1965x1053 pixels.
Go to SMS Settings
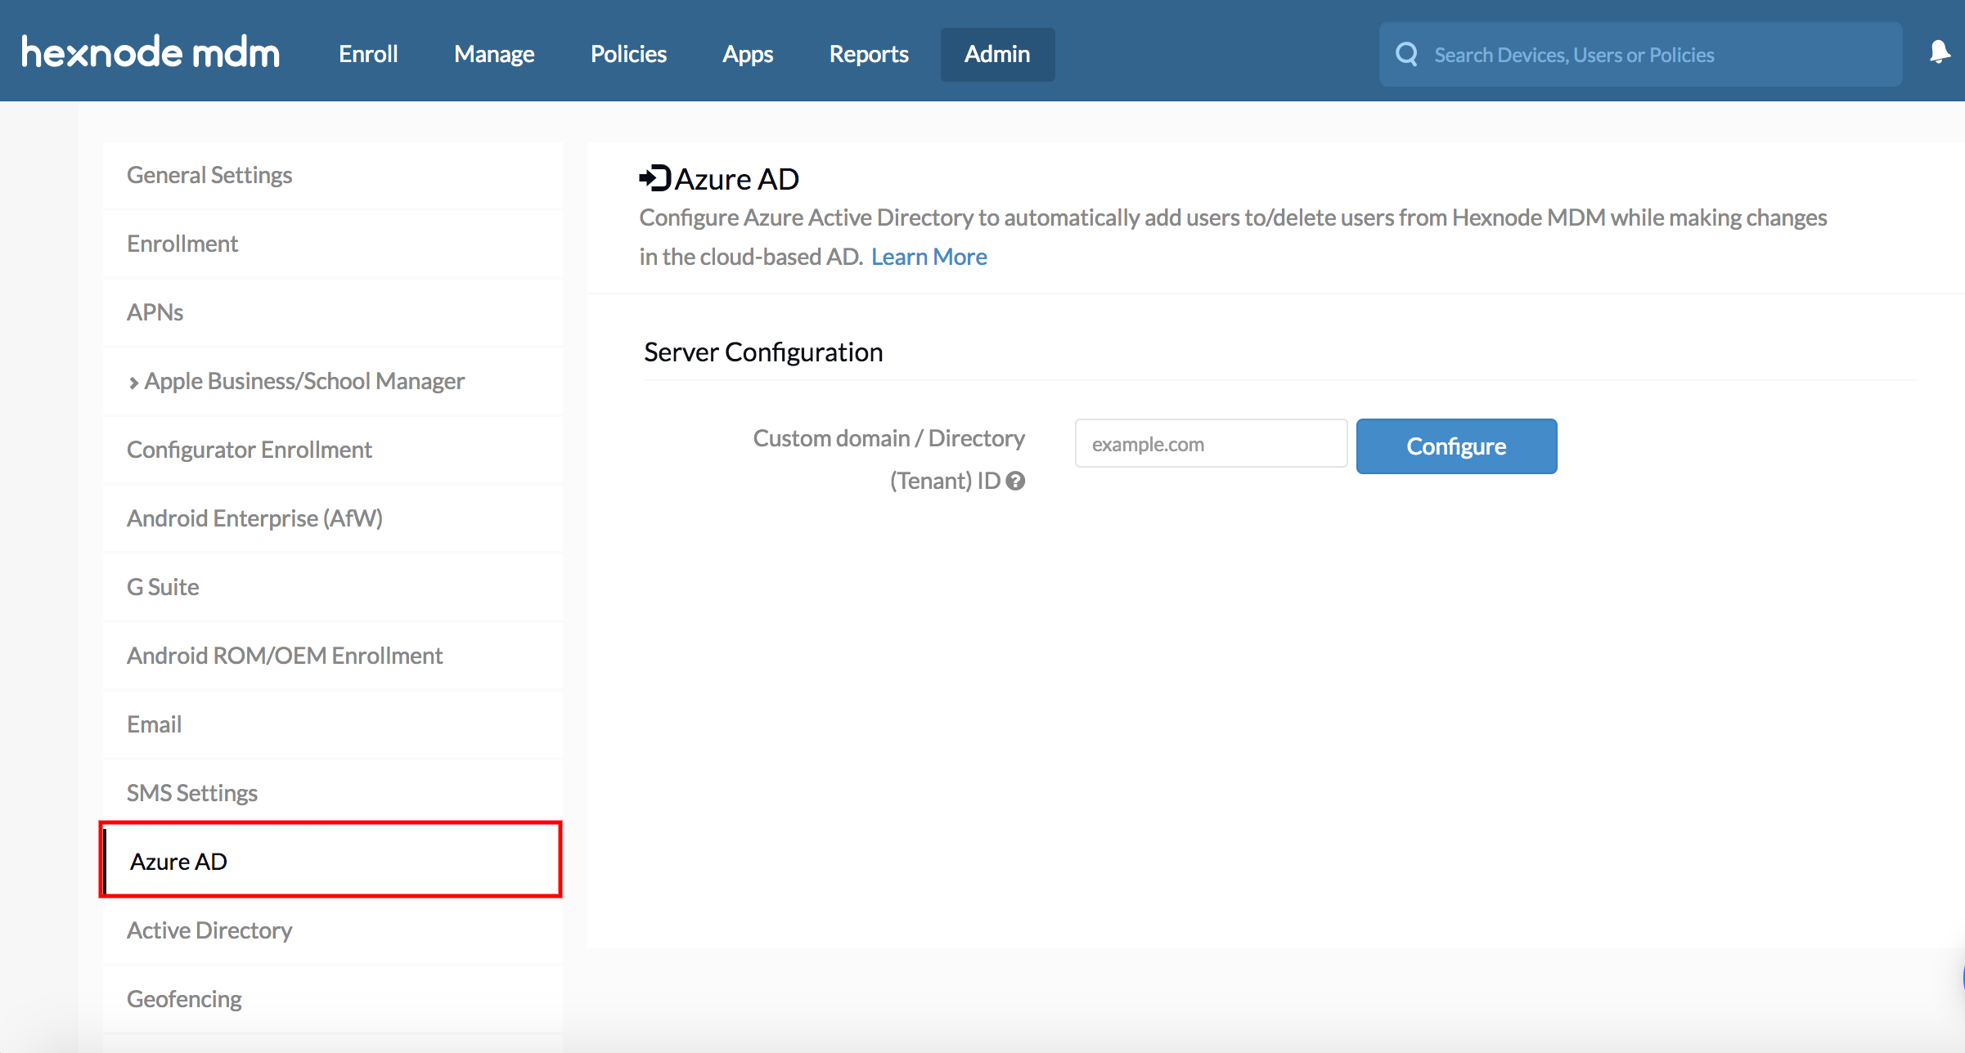pos(332,793)
